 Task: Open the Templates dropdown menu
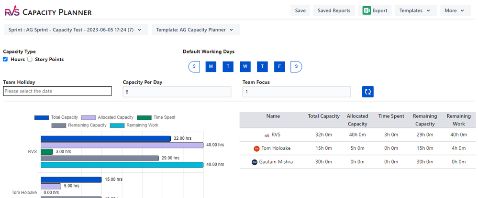415,10
